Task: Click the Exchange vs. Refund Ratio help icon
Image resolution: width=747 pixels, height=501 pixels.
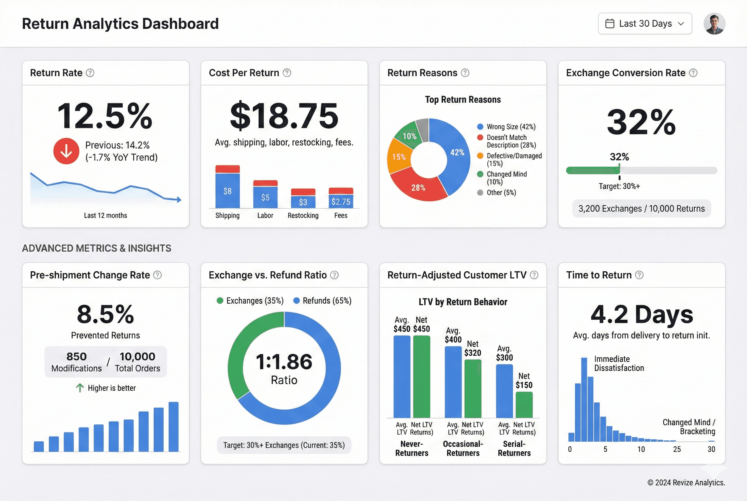Action: coord(334,275)
